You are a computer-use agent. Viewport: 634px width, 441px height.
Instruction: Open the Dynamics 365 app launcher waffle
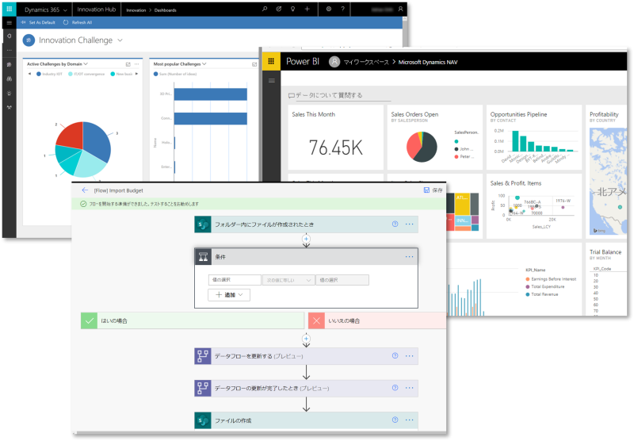(10, 9)
